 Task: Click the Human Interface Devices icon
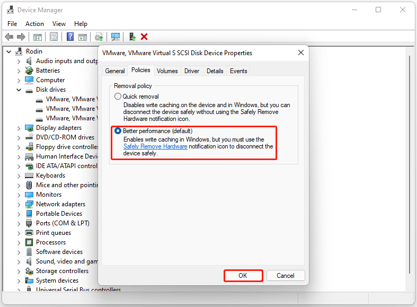coord(29,156)
